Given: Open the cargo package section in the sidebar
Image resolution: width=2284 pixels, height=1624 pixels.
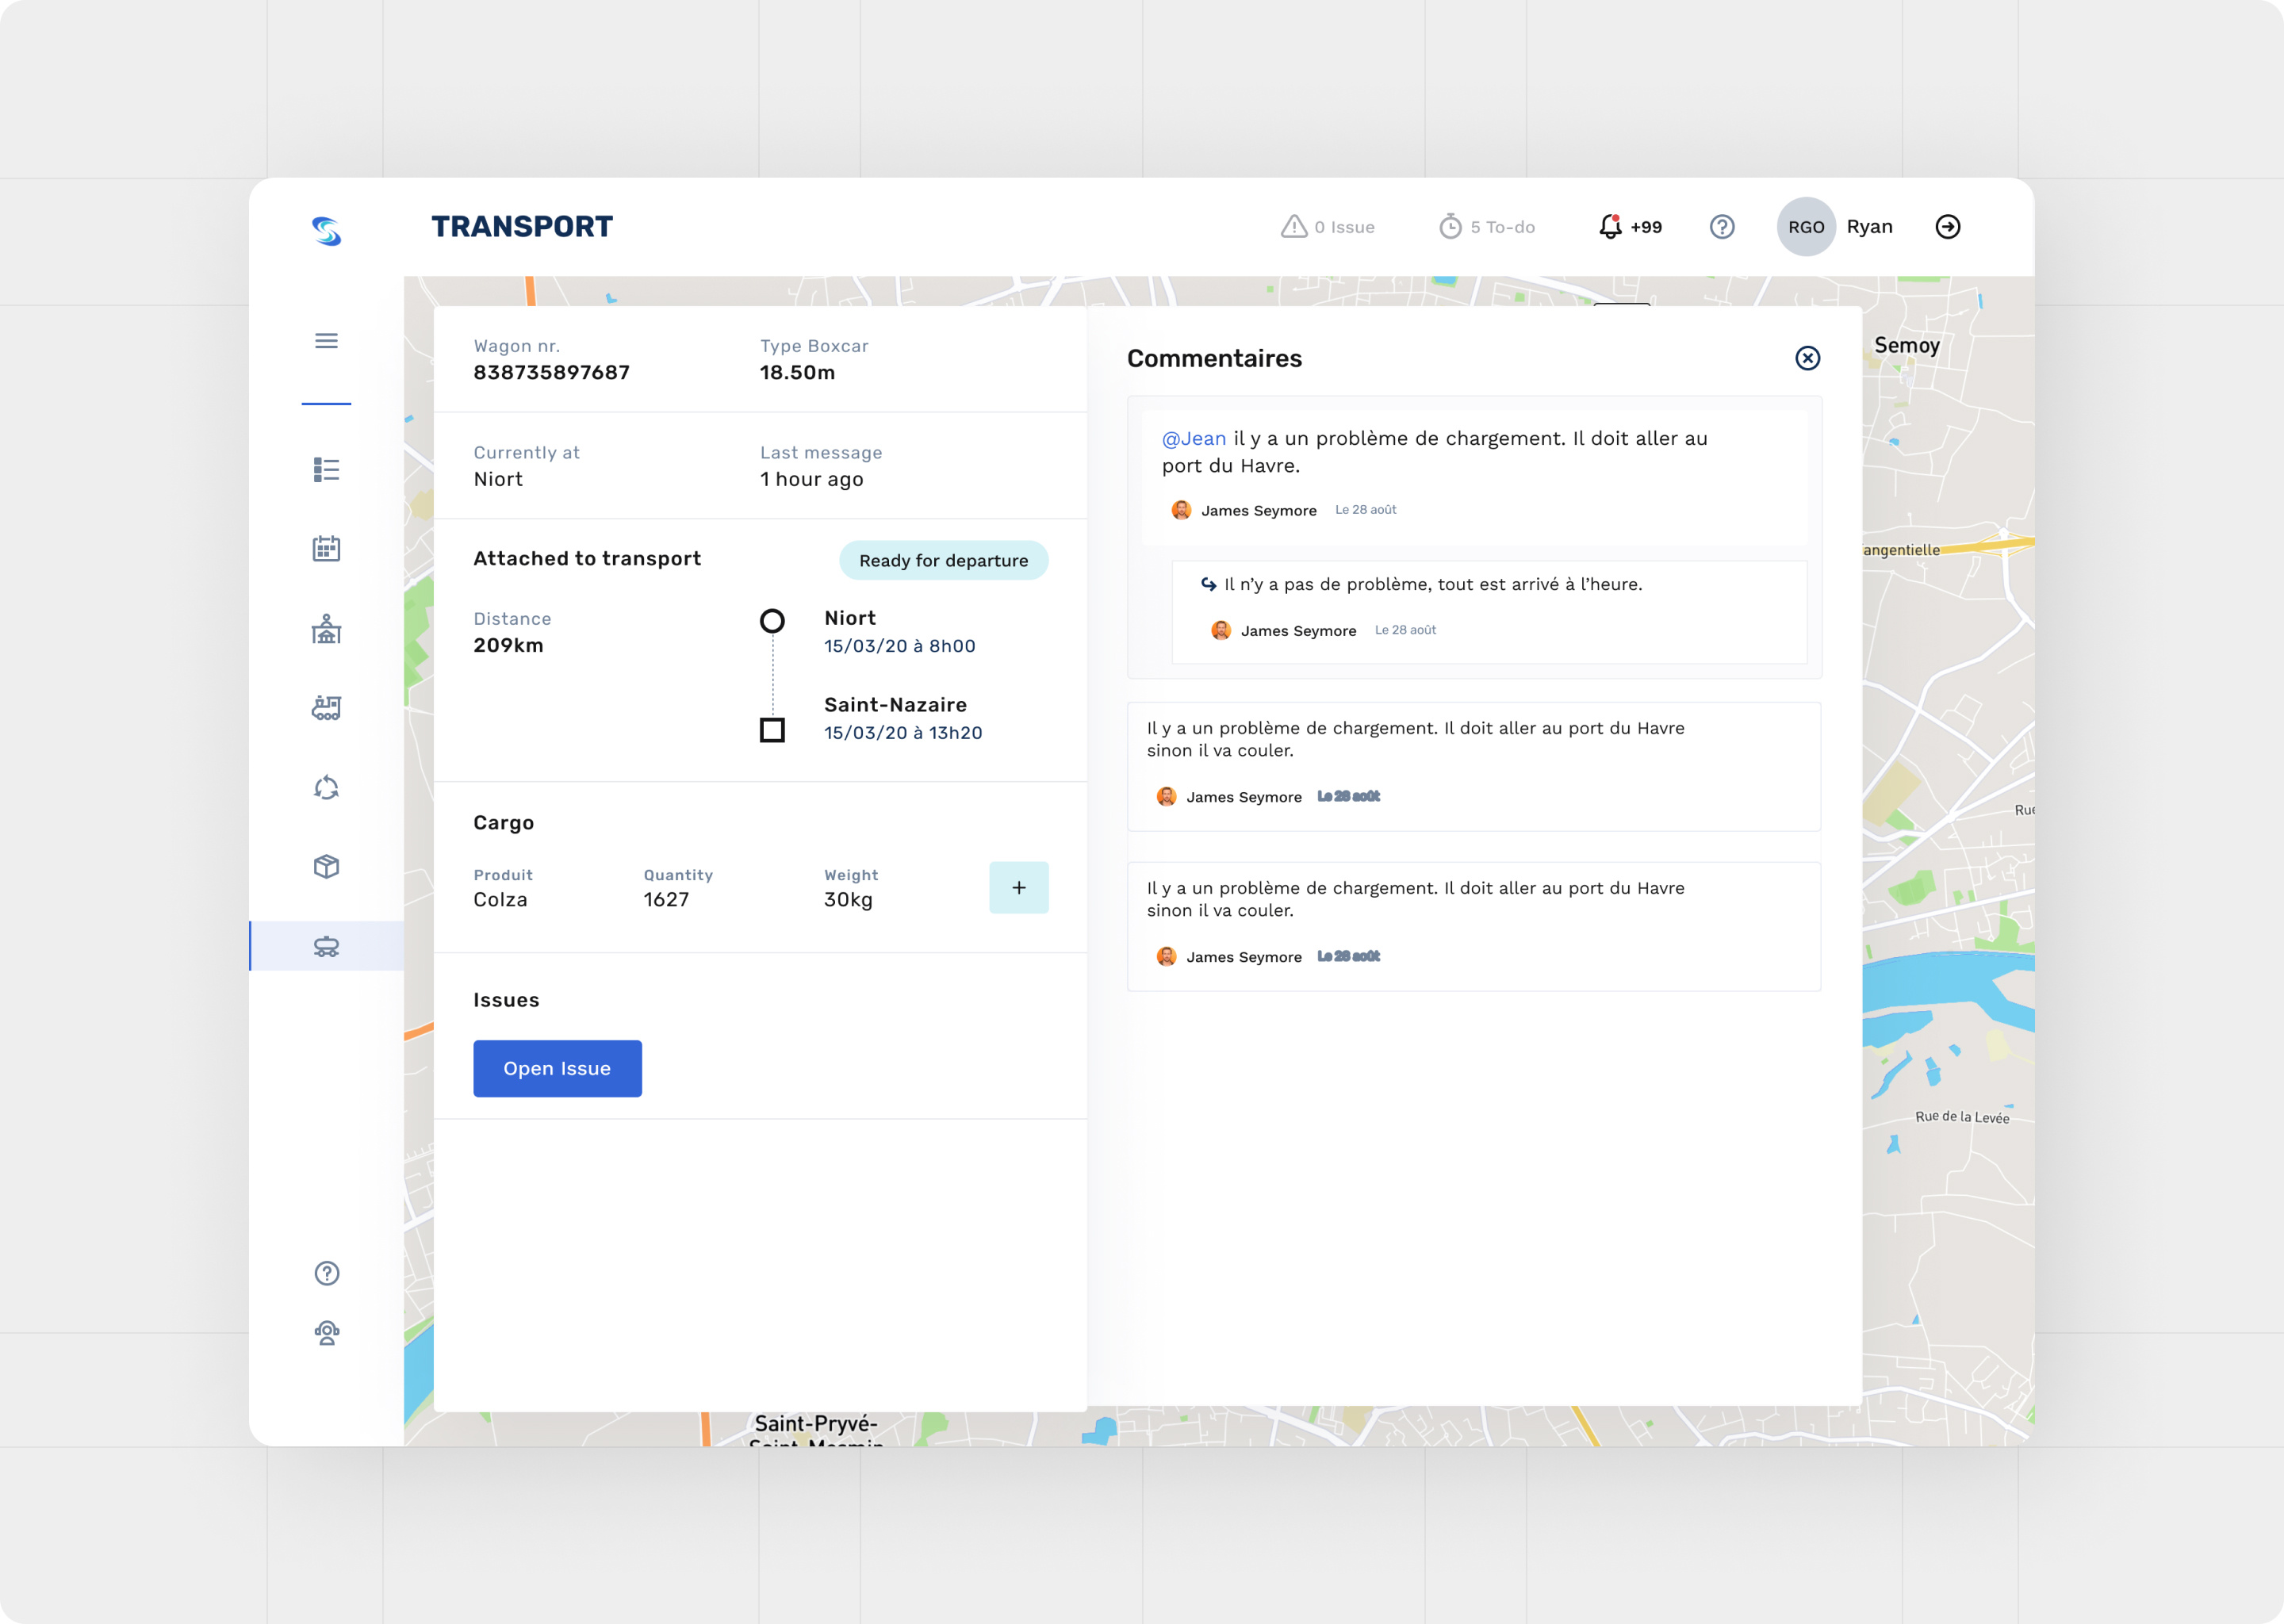Looking at the screenshot, I should [326, 866].
